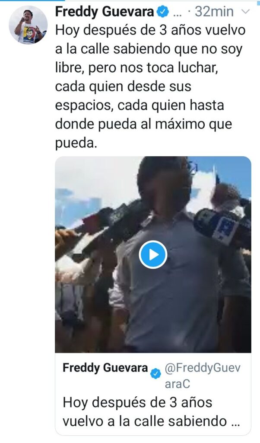Click verified badge in the quoted tweet
The height and width of the screenshot is (443, 260).
[155, 373]
